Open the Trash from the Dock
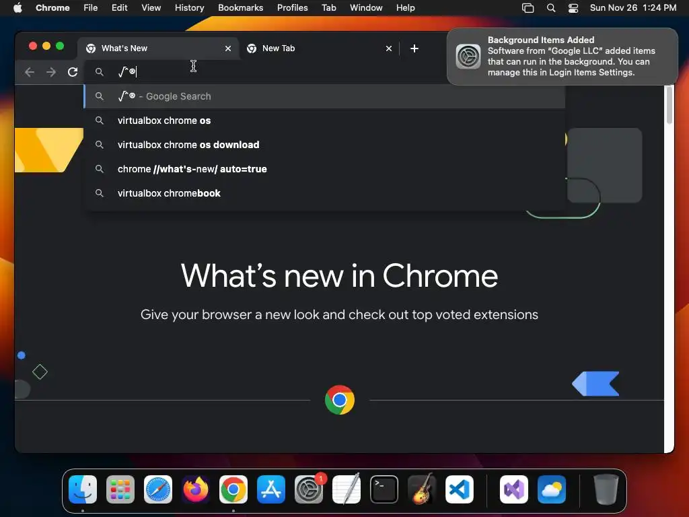The image size is (689, 517). (606, 489)
